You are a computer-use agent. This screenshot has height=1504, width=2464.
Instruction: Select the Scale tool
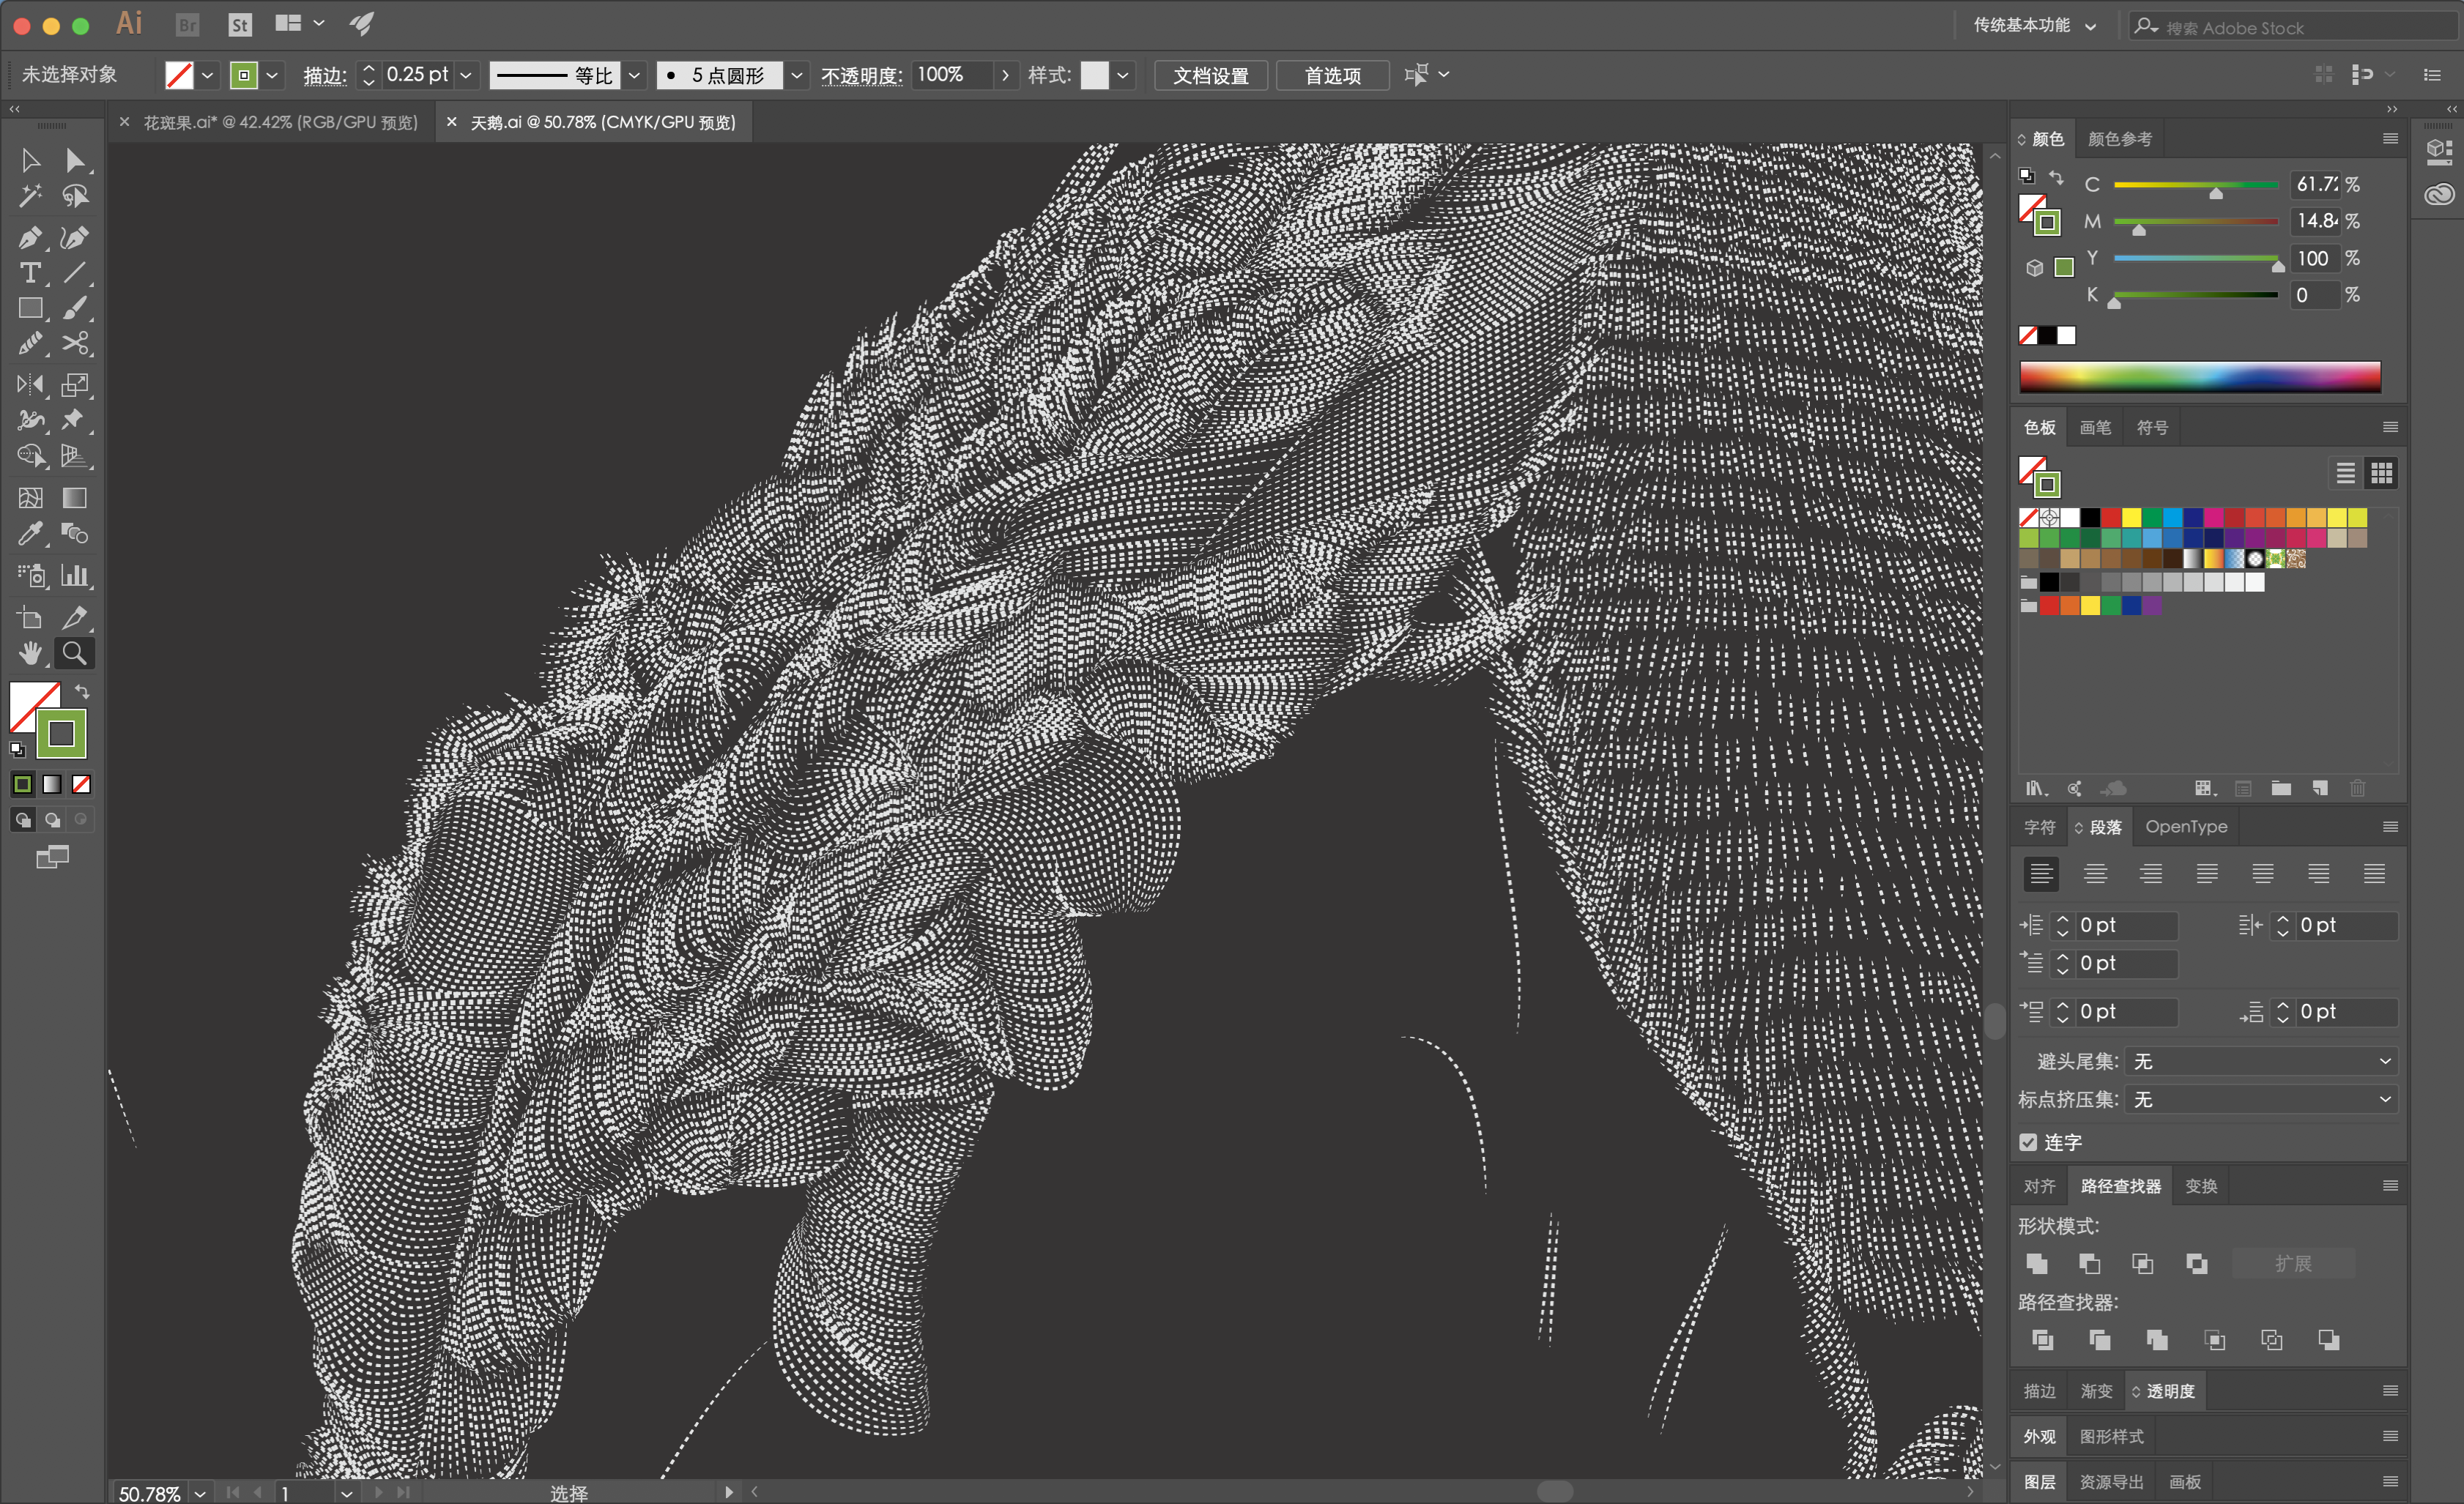coord(75,385)
